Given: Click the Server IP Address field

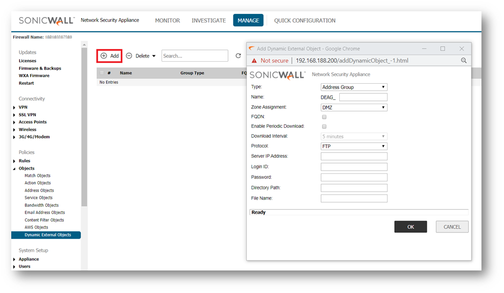Looking at the screenshot, I should (354, 156).
